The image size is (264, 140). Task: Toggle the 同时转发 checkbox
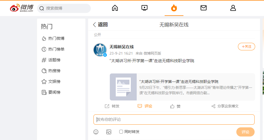click(121, 132)
